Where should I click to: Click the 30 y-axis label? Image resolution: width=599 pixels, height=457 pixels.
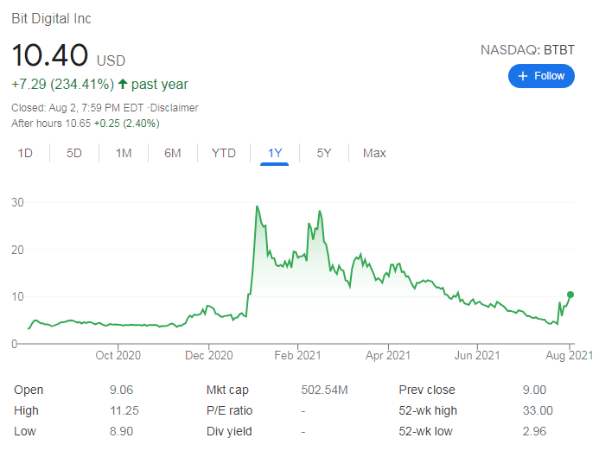pyautogui.click(x=17, y=202)
